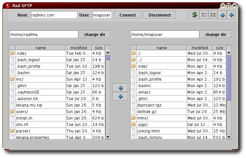Click the /home/imapuser path field
The width and height of the screenshot is (246, 158).
pyautogui.click(x=165, y=35)
